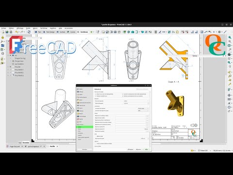Click the printer icon in the toolbar

pyautogui.click(x=119, y=32)
